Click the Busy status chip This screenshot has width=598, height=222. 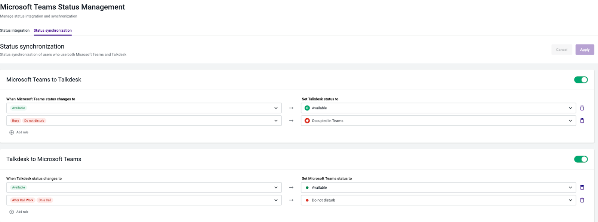pyautogui.click(x=15, y=121)
